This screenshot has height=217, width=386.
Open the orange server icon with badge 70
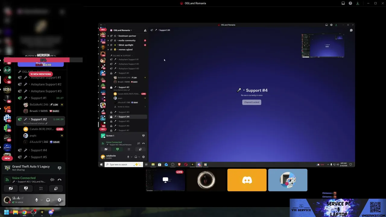[7, 109]
